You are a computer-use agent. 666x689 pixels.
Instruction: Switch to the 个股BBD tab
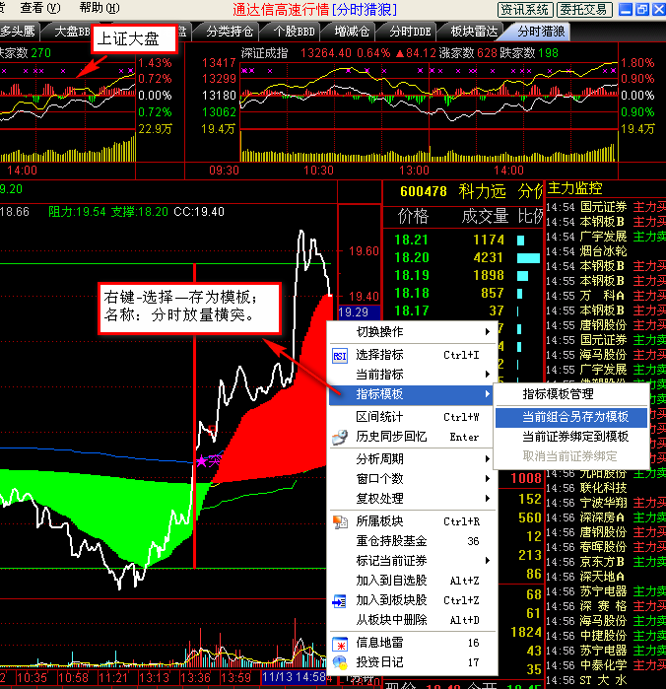(x=294, y=32)
